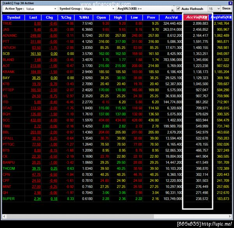Select the KTB symbol
This screenshot has width=234, height=228.
point(6,84)
